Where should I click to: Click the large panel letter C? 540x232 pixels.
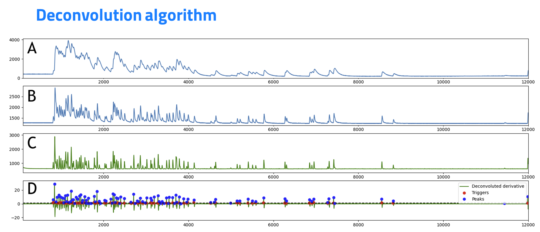32,143
